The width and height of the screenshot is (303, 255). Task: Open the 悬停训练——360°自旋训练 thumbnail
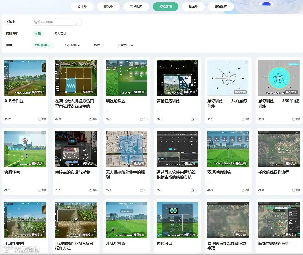(279, 78)
